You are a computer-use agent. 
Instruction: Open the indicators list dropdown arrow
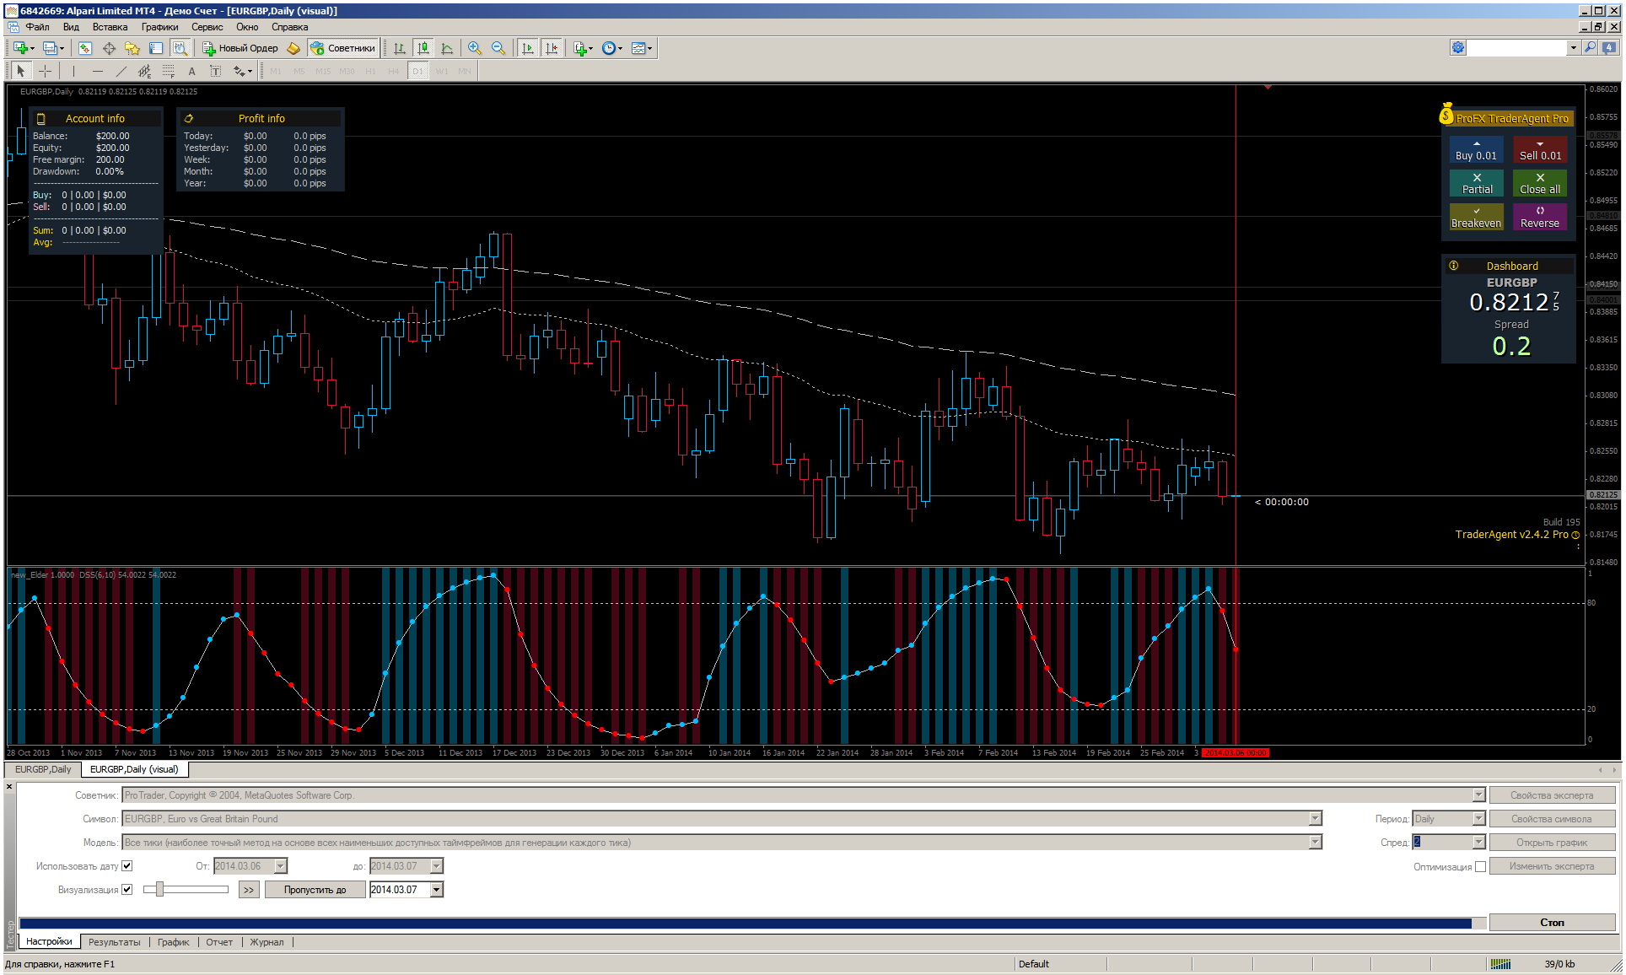pos(590,48)
